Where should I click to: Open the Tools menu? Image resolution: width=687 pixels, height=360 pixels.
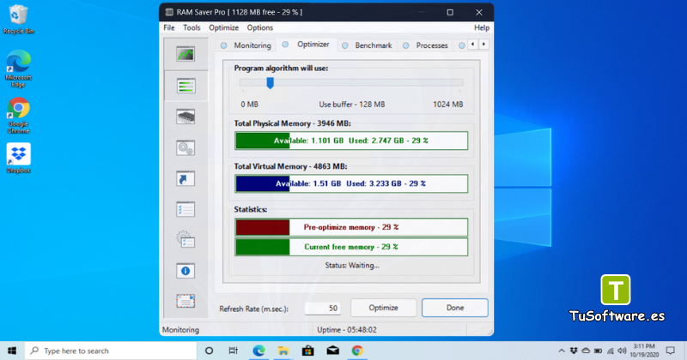[192, 27]
